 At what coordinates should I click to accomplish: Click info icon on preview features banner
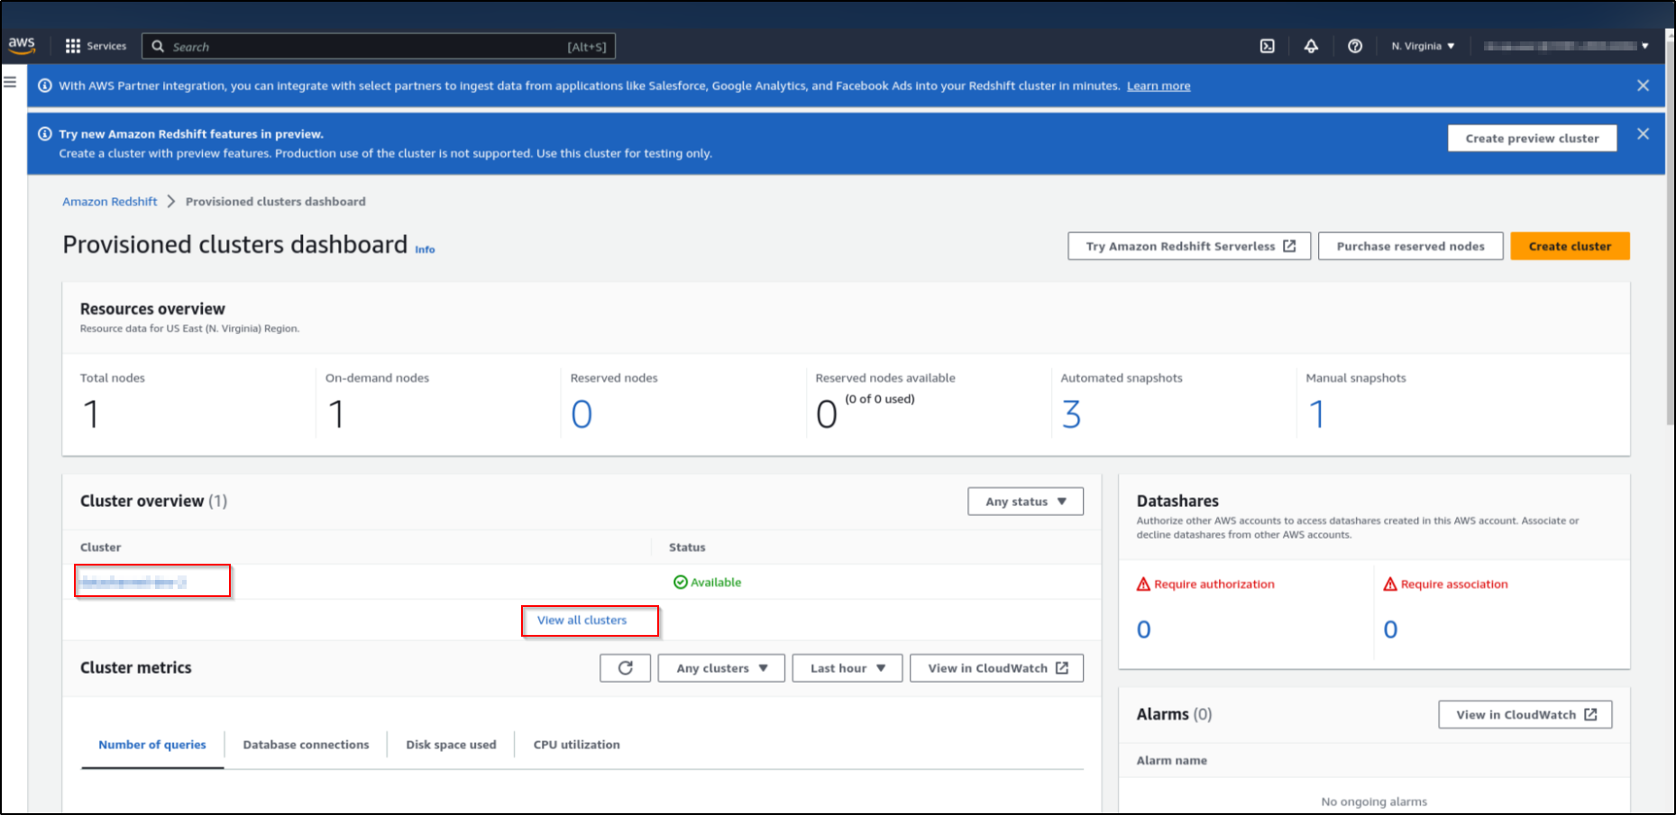(x=45, y=133)
